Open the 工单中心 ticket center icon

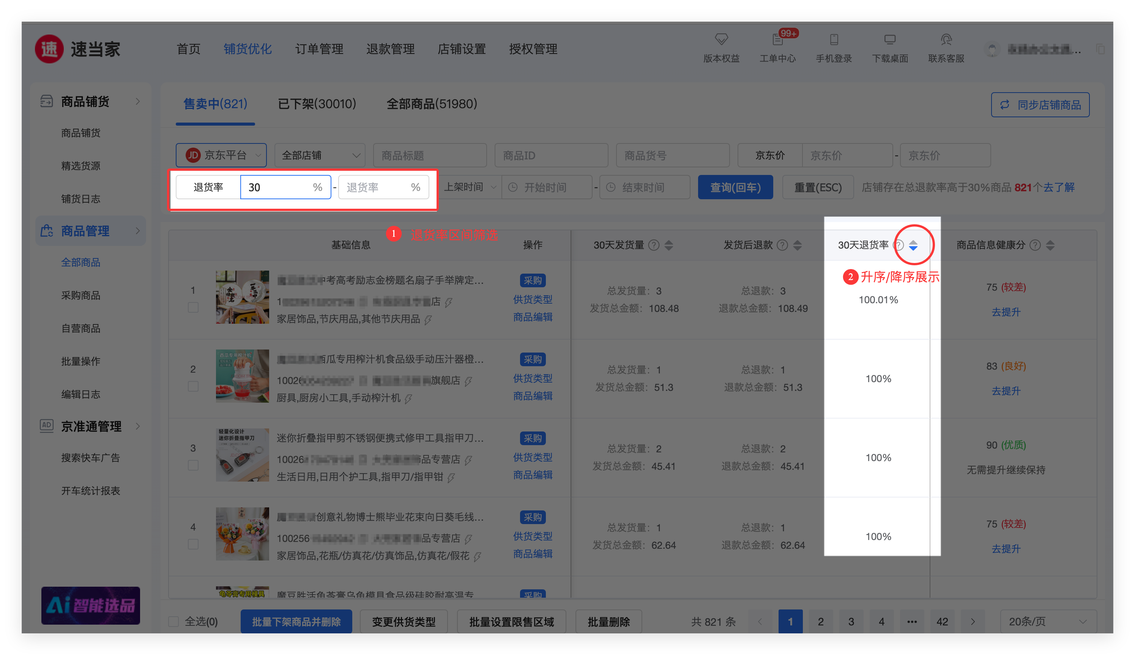click(x=777, y=40)
